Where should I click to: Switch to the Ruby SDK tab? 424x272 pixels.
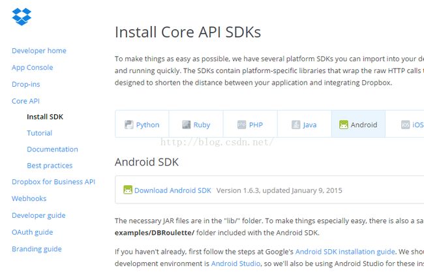click(196, 124)
